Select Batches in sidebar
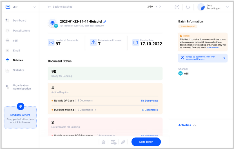Viewport: 234px width, 149px height. (18, 60)
